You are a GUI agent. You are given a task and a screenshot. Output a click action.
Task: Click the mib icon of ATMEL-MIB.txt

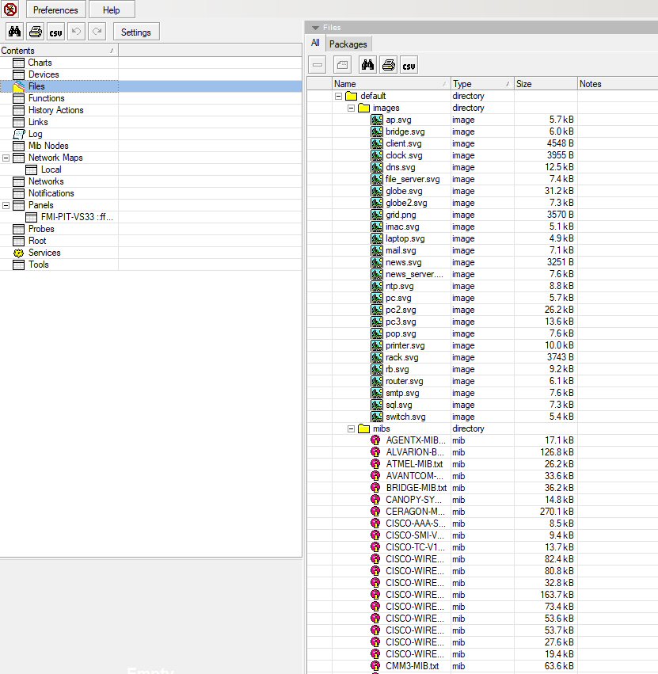375,464
